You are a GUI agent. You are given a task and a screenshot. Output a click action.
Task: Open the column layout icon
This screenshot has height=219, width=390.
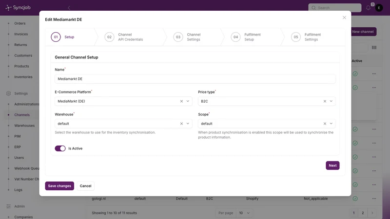pos(374,47)
